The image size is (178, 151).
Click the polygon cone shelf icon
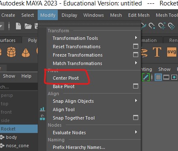pyautogui.click(x=26, y=52)
